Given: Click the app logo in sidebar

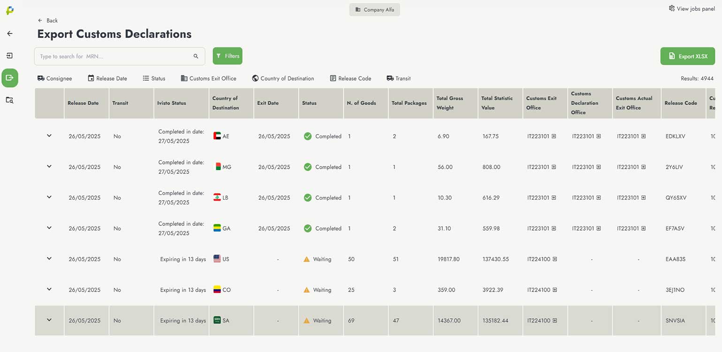Looking at the screenshot, I should coord(9,10).
